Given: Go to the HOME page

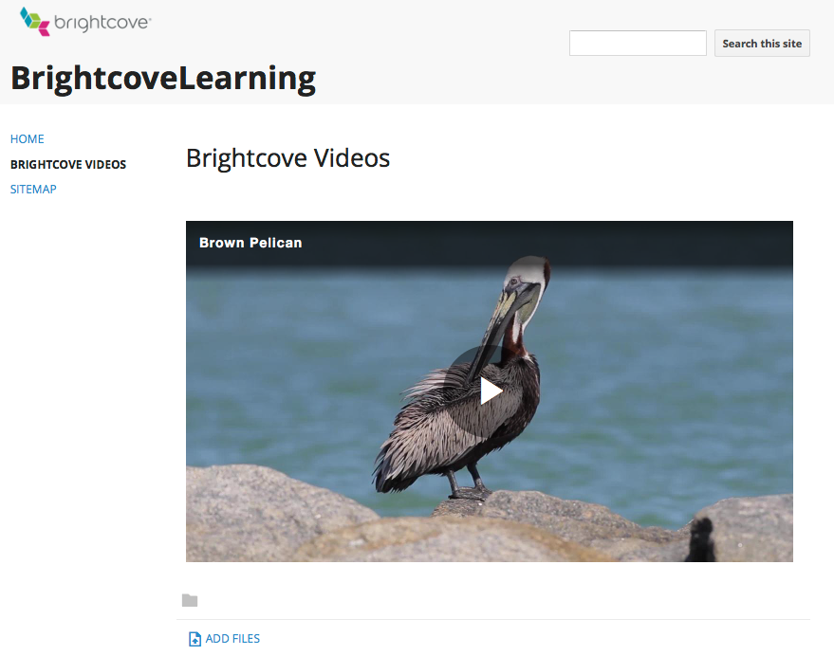Looking at the screenshot, I should (28, 139).
